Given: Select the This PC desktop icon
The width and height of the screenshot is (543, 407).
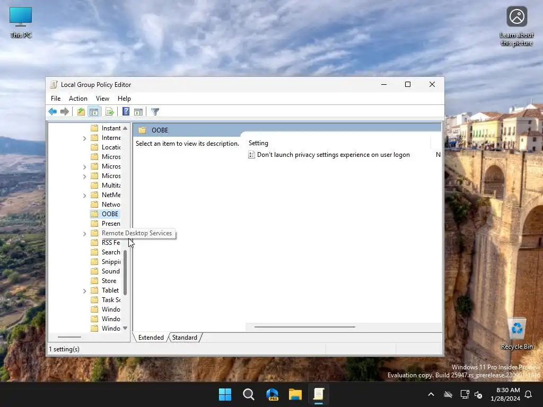Looking at the screenshot, I should click(21, 22).
